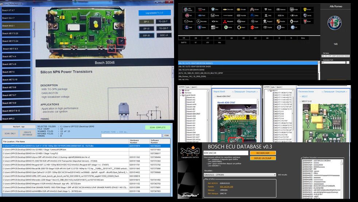Choose the Citroen brand icon
This screenshot has width=358, height=202.
(x=254, y=9)
